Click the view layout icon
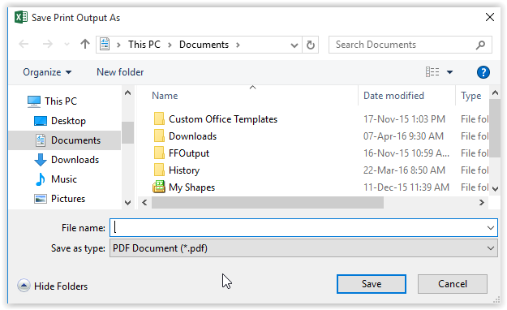This screenshot has width=507, height=310. click(432, 72)
